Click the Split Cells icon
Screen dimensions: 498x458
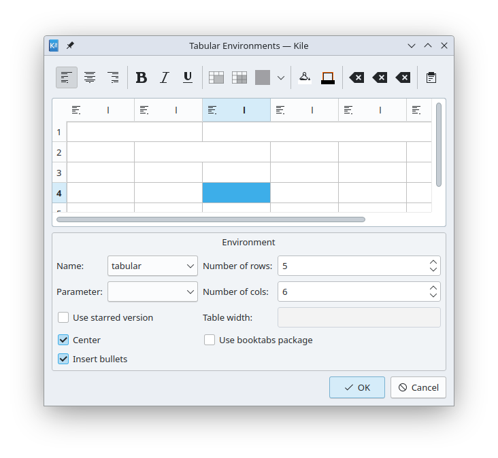239,77
